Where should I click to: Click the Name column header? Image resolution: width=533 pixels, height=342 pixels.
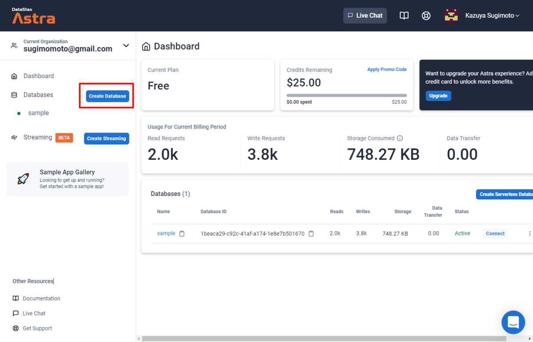163,212
